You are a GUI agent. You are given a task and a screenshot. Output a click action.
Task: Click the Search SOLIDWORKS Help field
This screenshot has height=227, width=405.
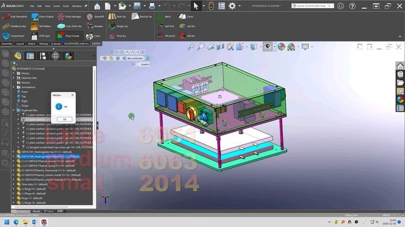tap(313, 6)
